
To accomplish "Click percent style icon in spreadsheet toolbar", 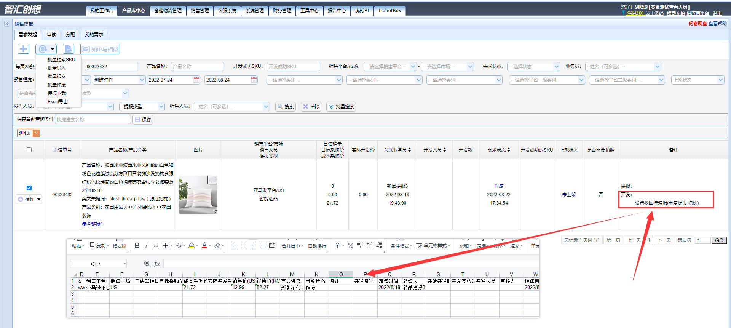I will 351,246.
